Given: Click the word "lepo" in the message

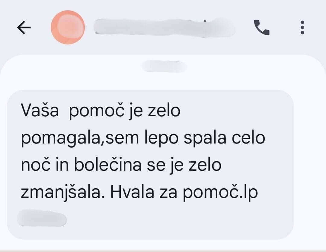Looking at the screenshot, I should tap(161, 139).
